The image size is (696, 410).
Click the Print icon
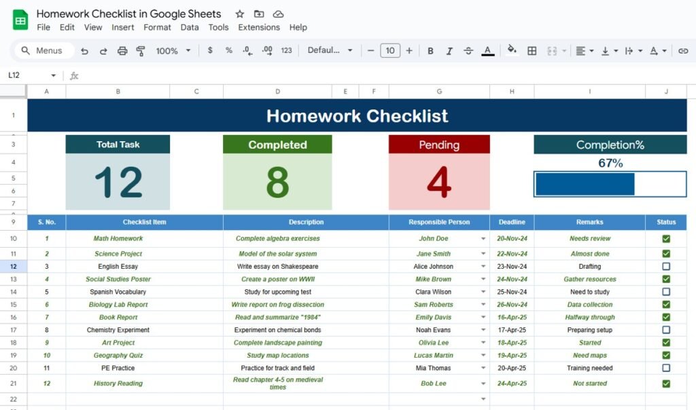pyautogui.click(x=122, y=50)
